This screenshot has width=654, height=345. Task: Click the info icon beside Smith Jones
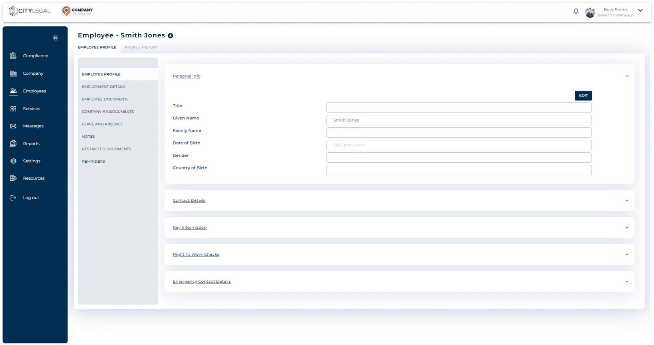(x=170, y=36)
